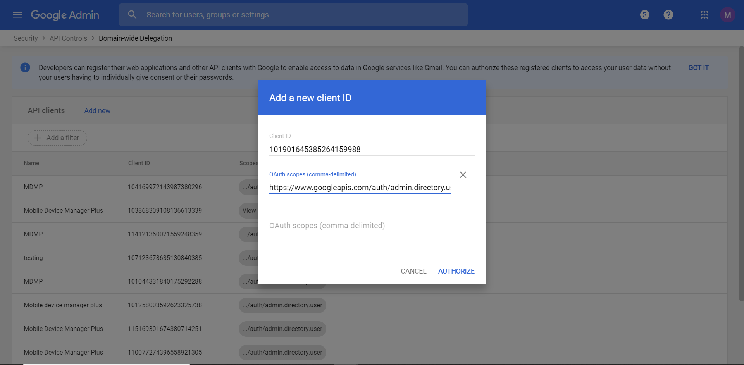Click the vertical page scrollbar
Viewport: 744px width, 365px height.
coord(741,174)
